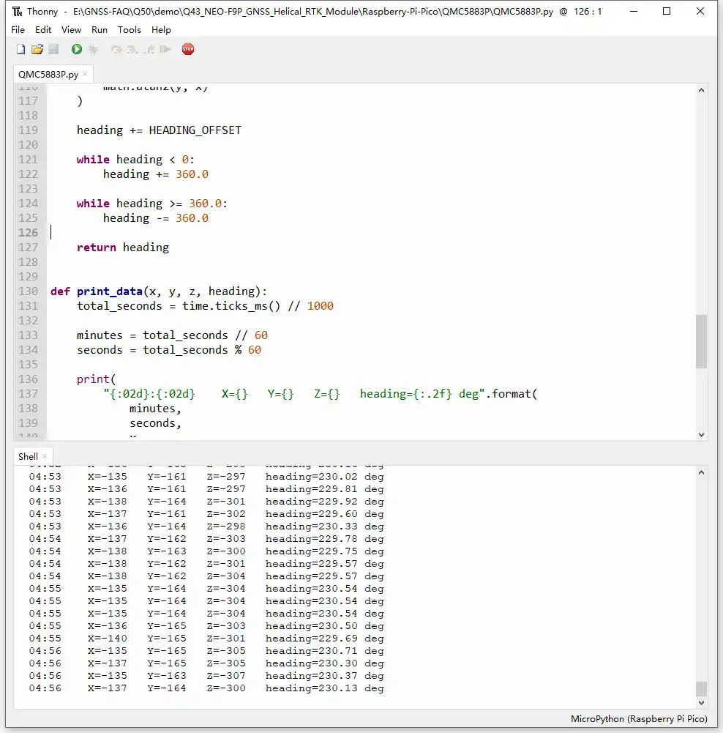
Task: Click the Resume toolbar icon
Action: point(165,49)
